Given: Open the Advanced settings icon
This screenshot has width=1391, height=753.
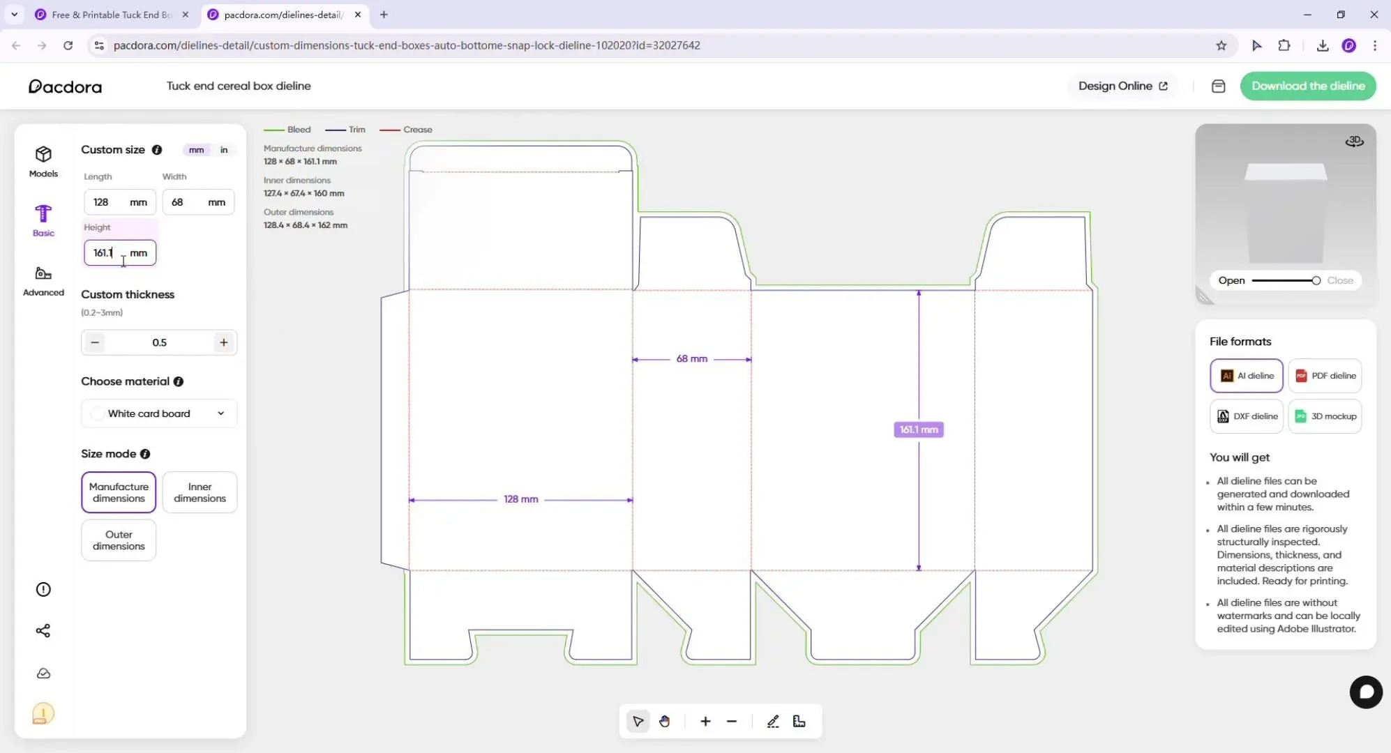Looking at the screenshot, I should click(x=43, y=280).
